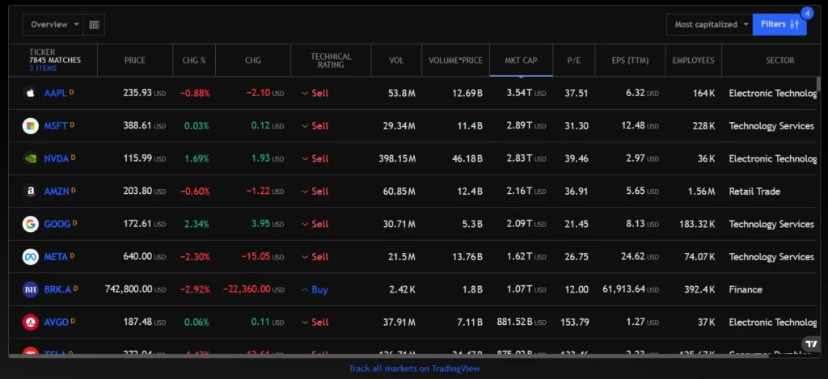This screenshot has width=828, height=379.
Task: Click the TradingView logo badge
Action: tap(811, 343)
